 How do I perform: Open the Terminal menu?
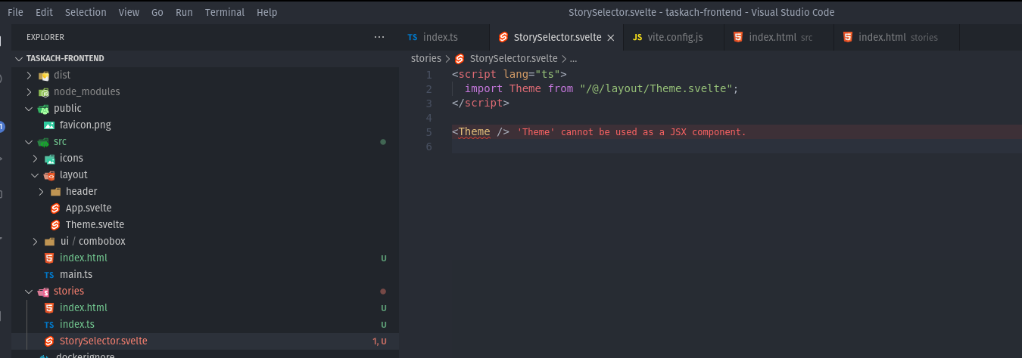tap(225, 12)
